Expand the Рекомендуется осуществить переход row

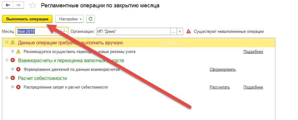point(13,51)
